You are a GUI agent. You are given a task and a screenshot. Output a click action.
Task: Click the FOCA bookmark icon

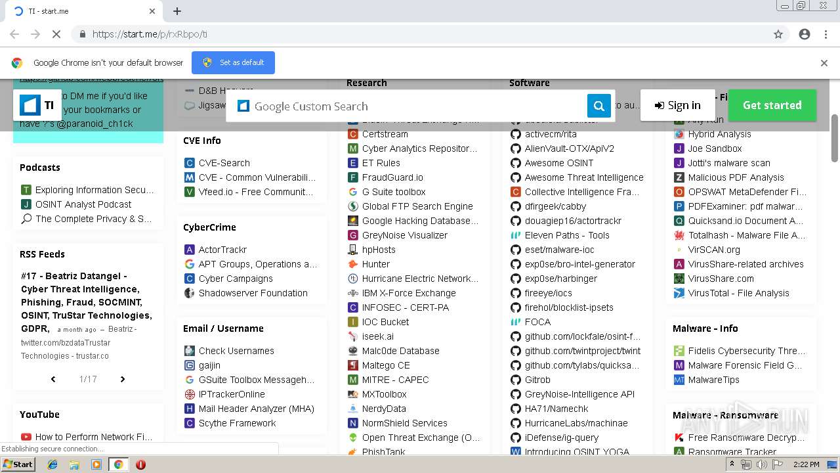point(516,322)
